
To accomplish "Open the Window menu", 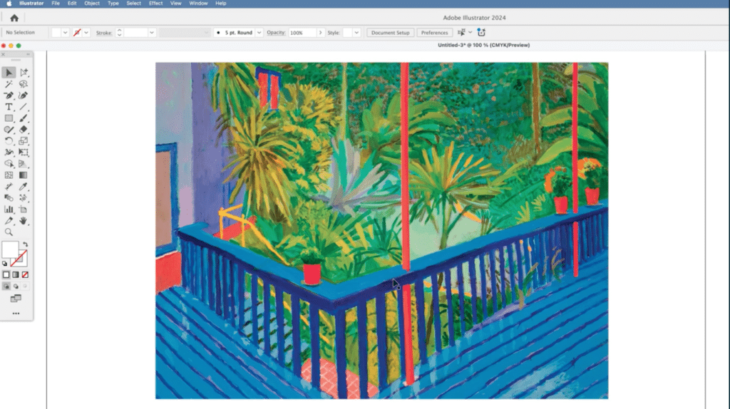I will [198, 4].
